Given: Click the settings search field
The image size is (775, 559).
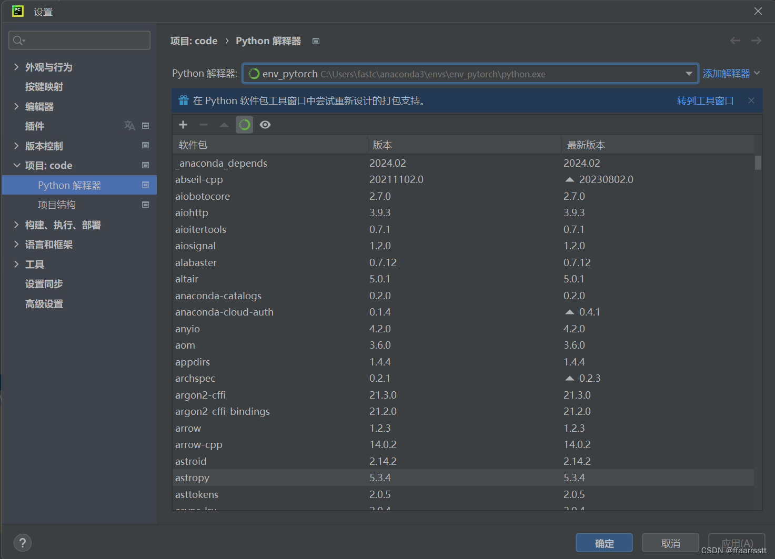Looking at the screenshot, I should point(79,40).
